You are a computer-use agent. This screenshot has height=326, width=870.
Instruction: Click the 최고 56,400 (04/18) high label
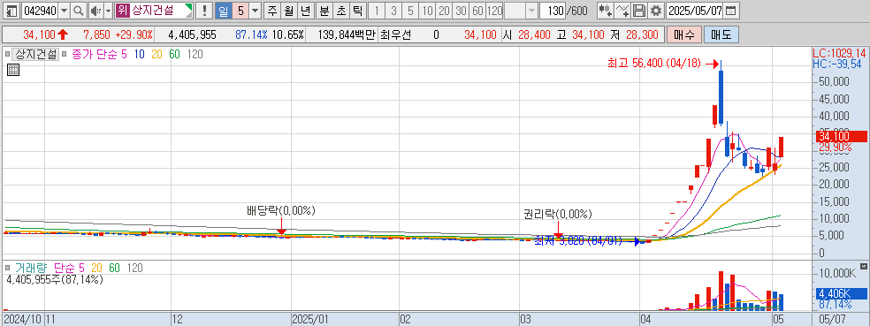pyautogui.click(x=654, y=64)
